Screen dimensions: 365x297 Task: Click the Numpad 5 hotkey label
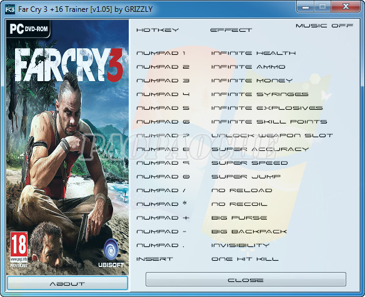163,108
